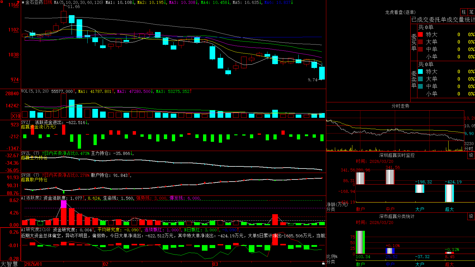Click the 8.45 超大 value in 分类统计
Screen dimensions: 475x267
tap(450, 257)
